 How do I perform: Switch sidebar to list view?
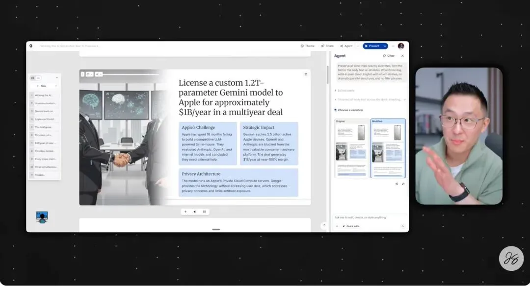(x=39, y=78)
